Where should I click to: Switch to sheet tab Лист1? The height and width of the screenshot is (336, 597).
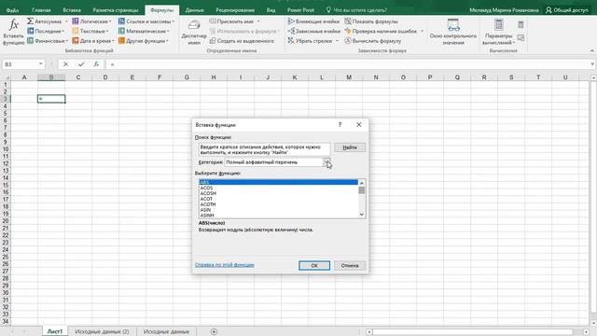(54, 331)
